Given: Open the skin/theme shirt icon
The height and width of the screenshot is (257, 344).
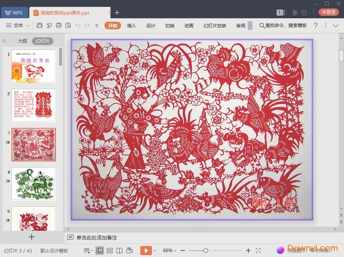Looking at the screenshot, I should pos(304,13).
